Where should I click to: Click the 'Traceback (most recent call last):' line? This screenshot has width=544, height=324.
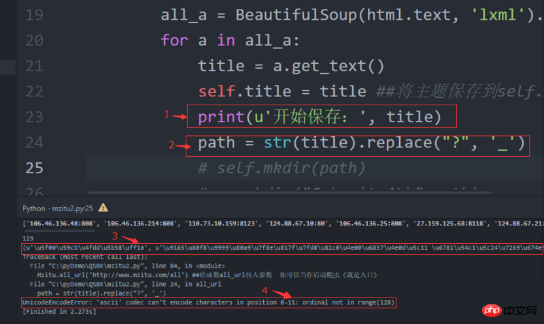[x=84, y=257]
